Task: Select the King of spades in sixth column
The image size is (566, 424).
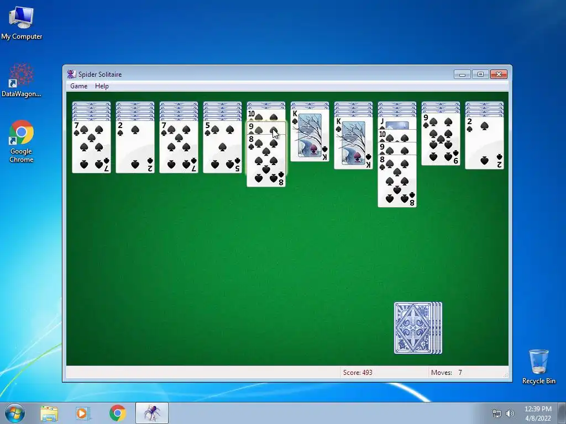Action: click(310, 135)
